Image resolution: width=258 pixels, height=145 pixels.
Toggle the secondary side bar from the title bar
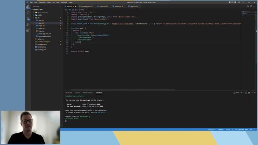[235, 2]
